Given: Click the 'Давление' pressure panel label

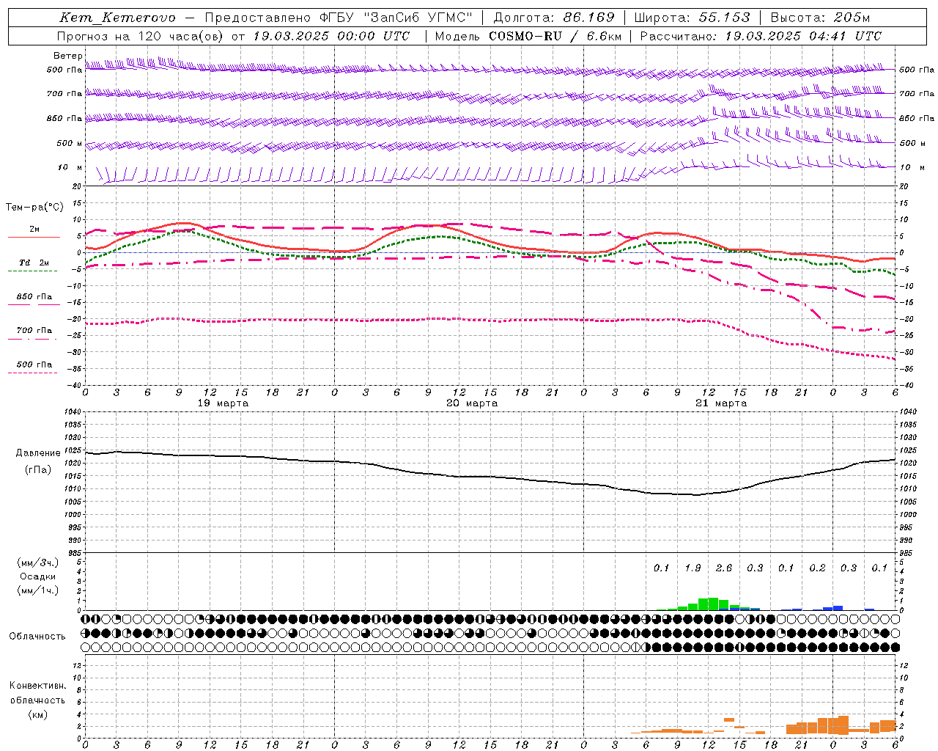Looking at the screenshot, I should (x=38, y=453).
